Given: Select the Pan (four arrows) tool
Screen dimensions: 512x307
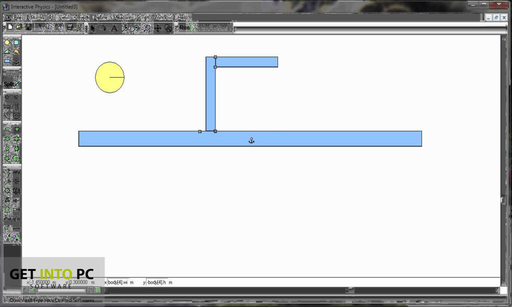Looking at the screenshot, I should click(157, 28).
